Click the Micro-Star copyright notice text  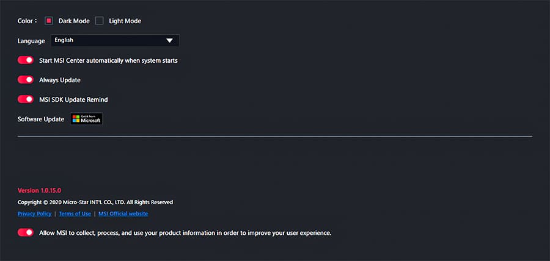pyautogui.click(x=95, y=202)
